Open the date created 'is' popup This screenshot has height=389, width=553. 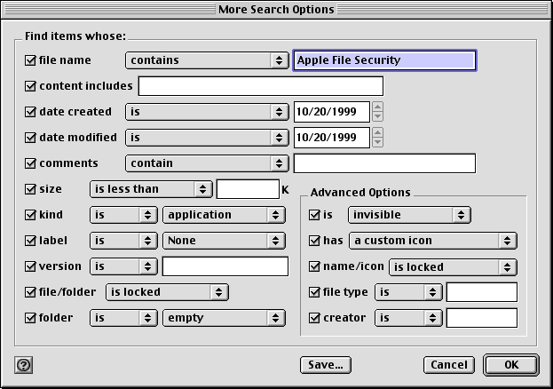207,112
